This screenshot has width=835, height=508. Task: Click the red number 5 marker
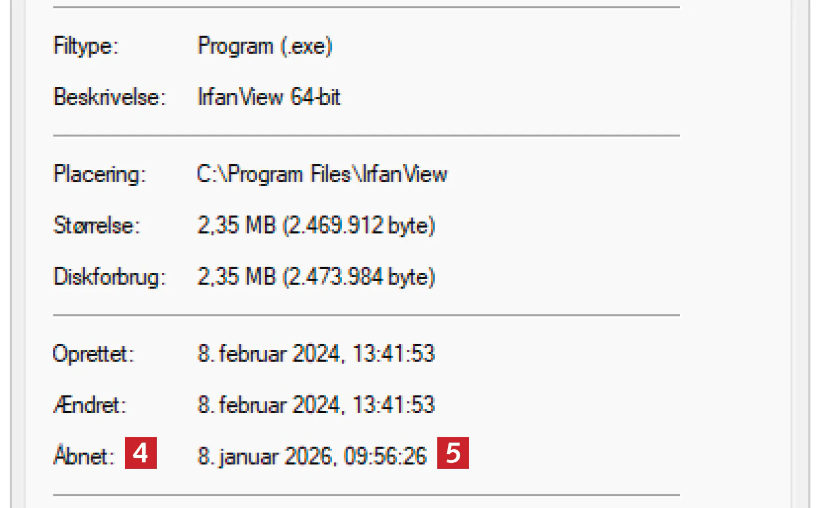453,453
